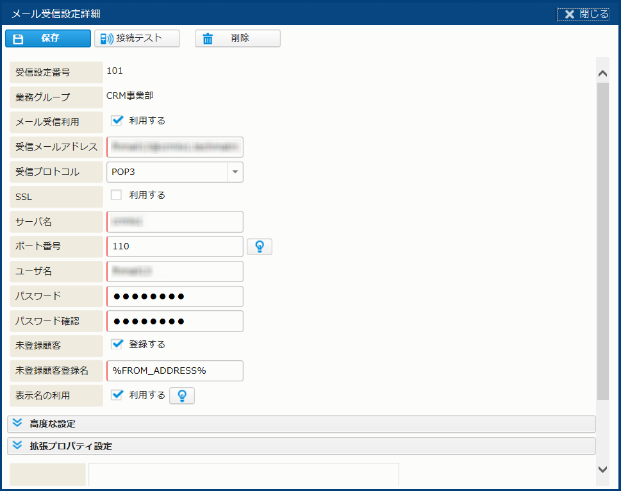Uncheck the 未登録顧客 登録する checkbox

(x=117, y=344)
